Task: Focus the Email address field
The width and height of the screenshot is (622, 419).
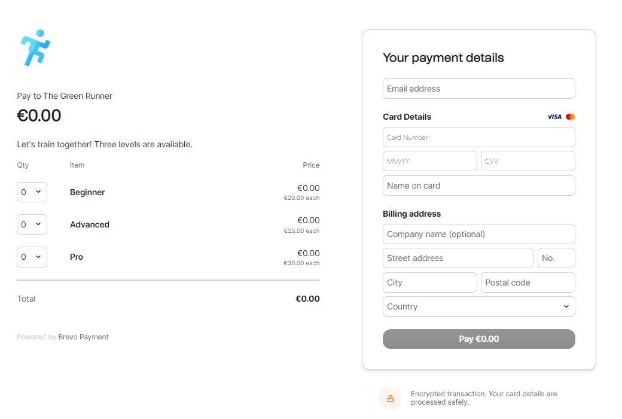Action: pos(478,89)
